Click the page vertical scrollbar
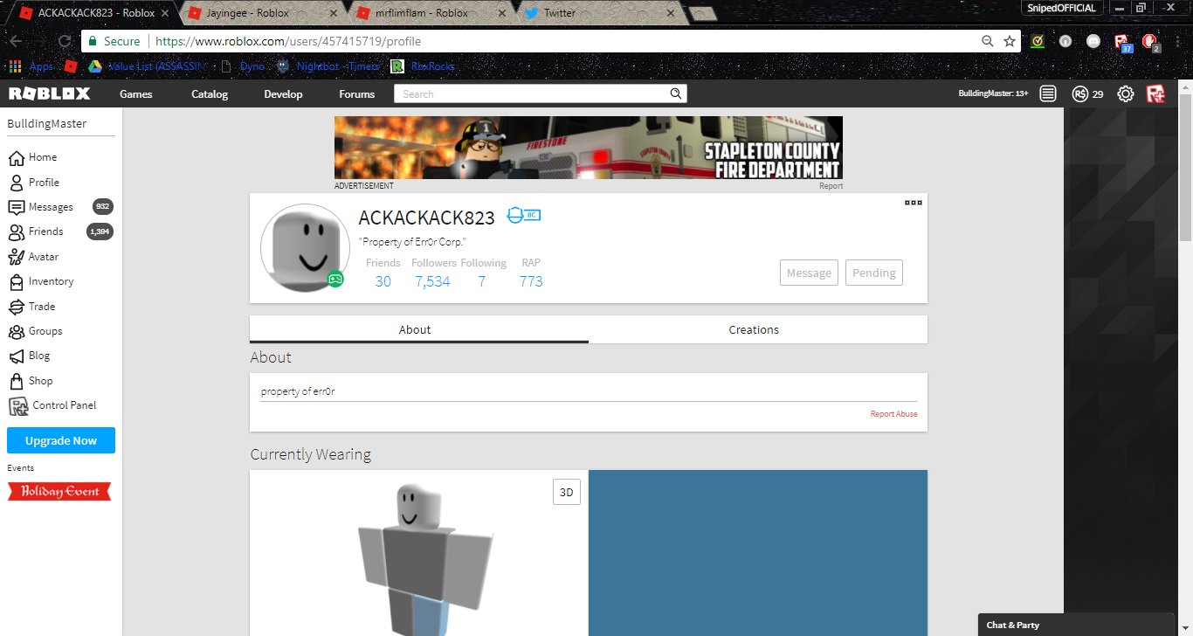This screenshot has width=1193, height=636. click(1185, 166)
